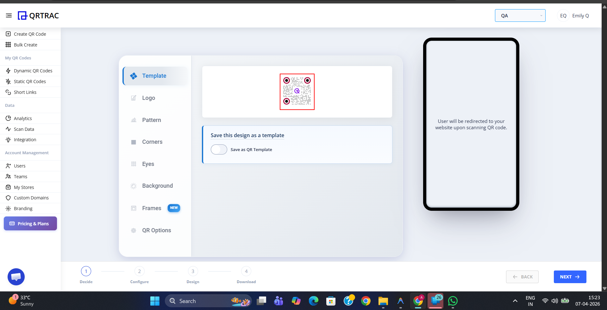Click the chat support bubble
The width and height of the screenshot is (607, 310).
coord(16,277)
